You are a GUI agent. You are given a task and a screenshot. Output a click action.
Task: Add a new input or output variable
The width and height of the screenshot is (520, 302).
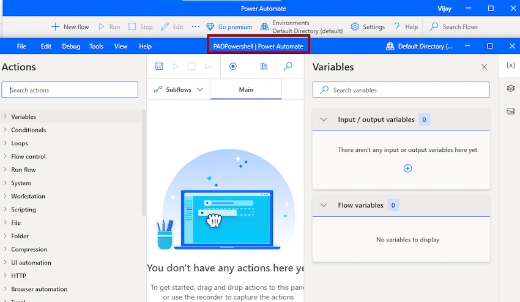pos(407,168)
